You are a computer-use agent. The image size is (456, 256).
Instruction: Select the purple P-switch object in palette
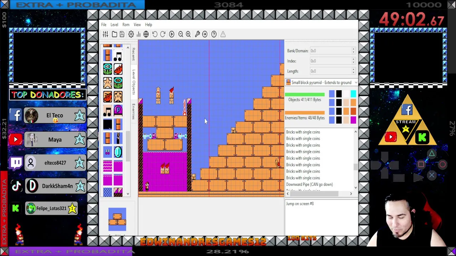click(118, 110)
